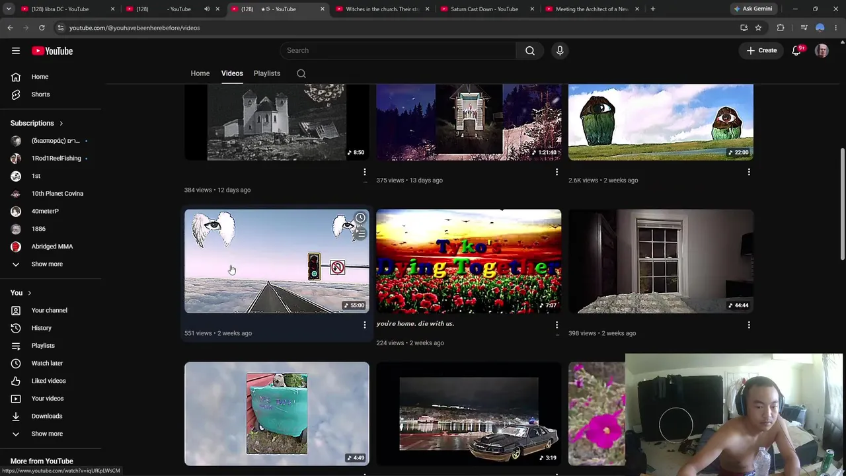Play the 4:49 green sign video
This screenshot has height=476, width=846.
[x=277, y=414]
